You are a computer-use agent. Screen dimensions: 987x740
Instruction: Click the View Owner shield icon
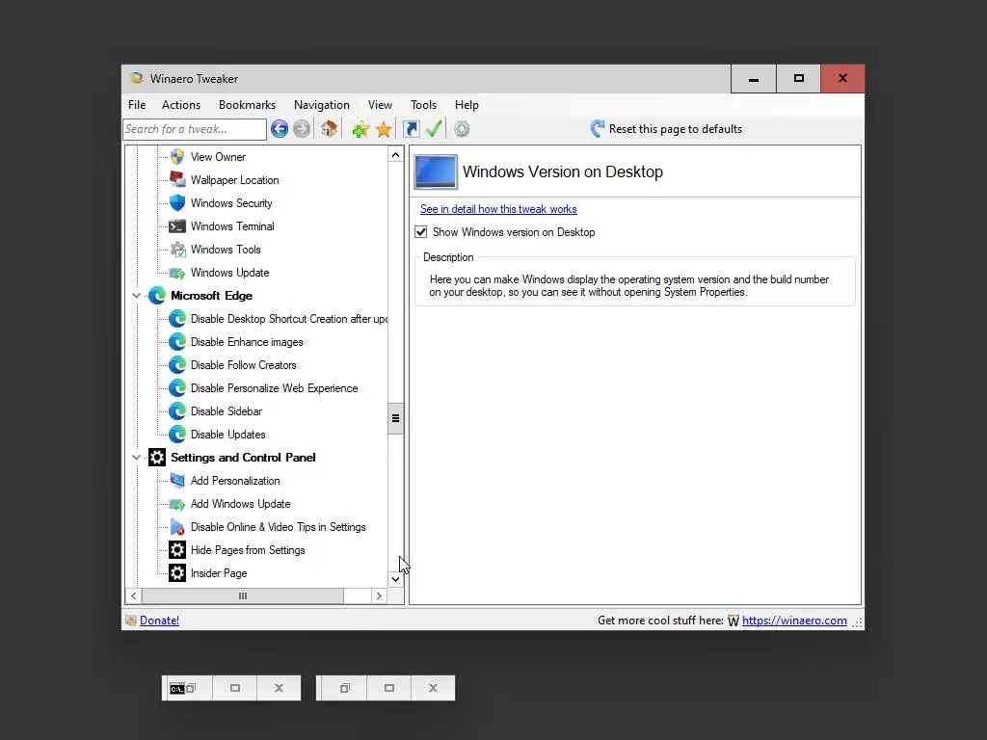point(177,157)
